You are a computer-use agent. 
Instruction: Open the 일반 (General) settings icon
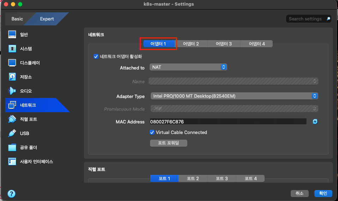click(x=12, y=34)
